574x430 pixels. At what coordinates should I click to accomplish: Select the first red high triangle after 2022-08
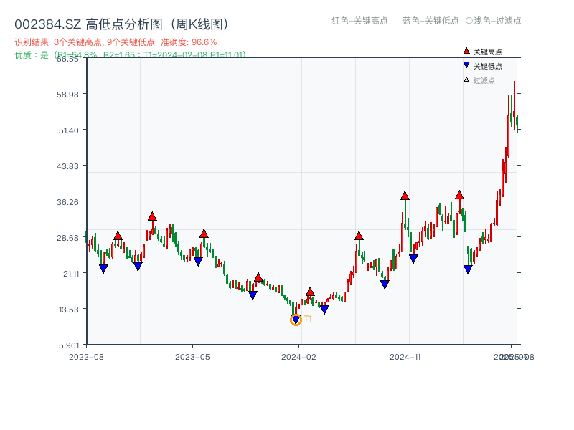118,236
